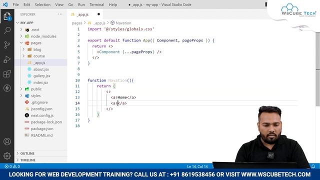
Task: Click on the Home anchor code line 13
Action: [123, 97]
